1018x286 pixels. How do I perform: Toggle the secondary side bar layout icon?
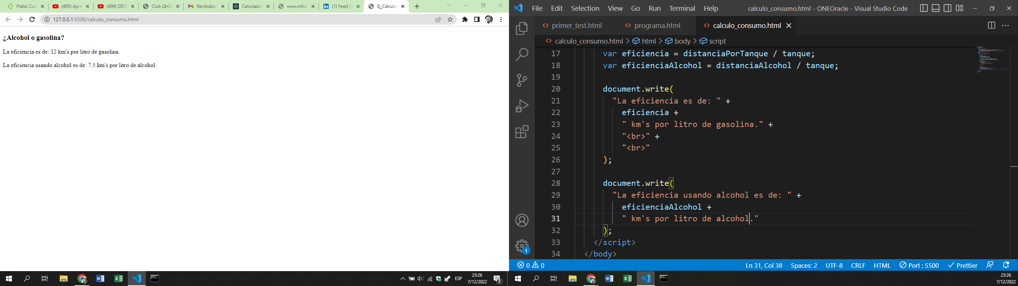(x=947, y=8)
